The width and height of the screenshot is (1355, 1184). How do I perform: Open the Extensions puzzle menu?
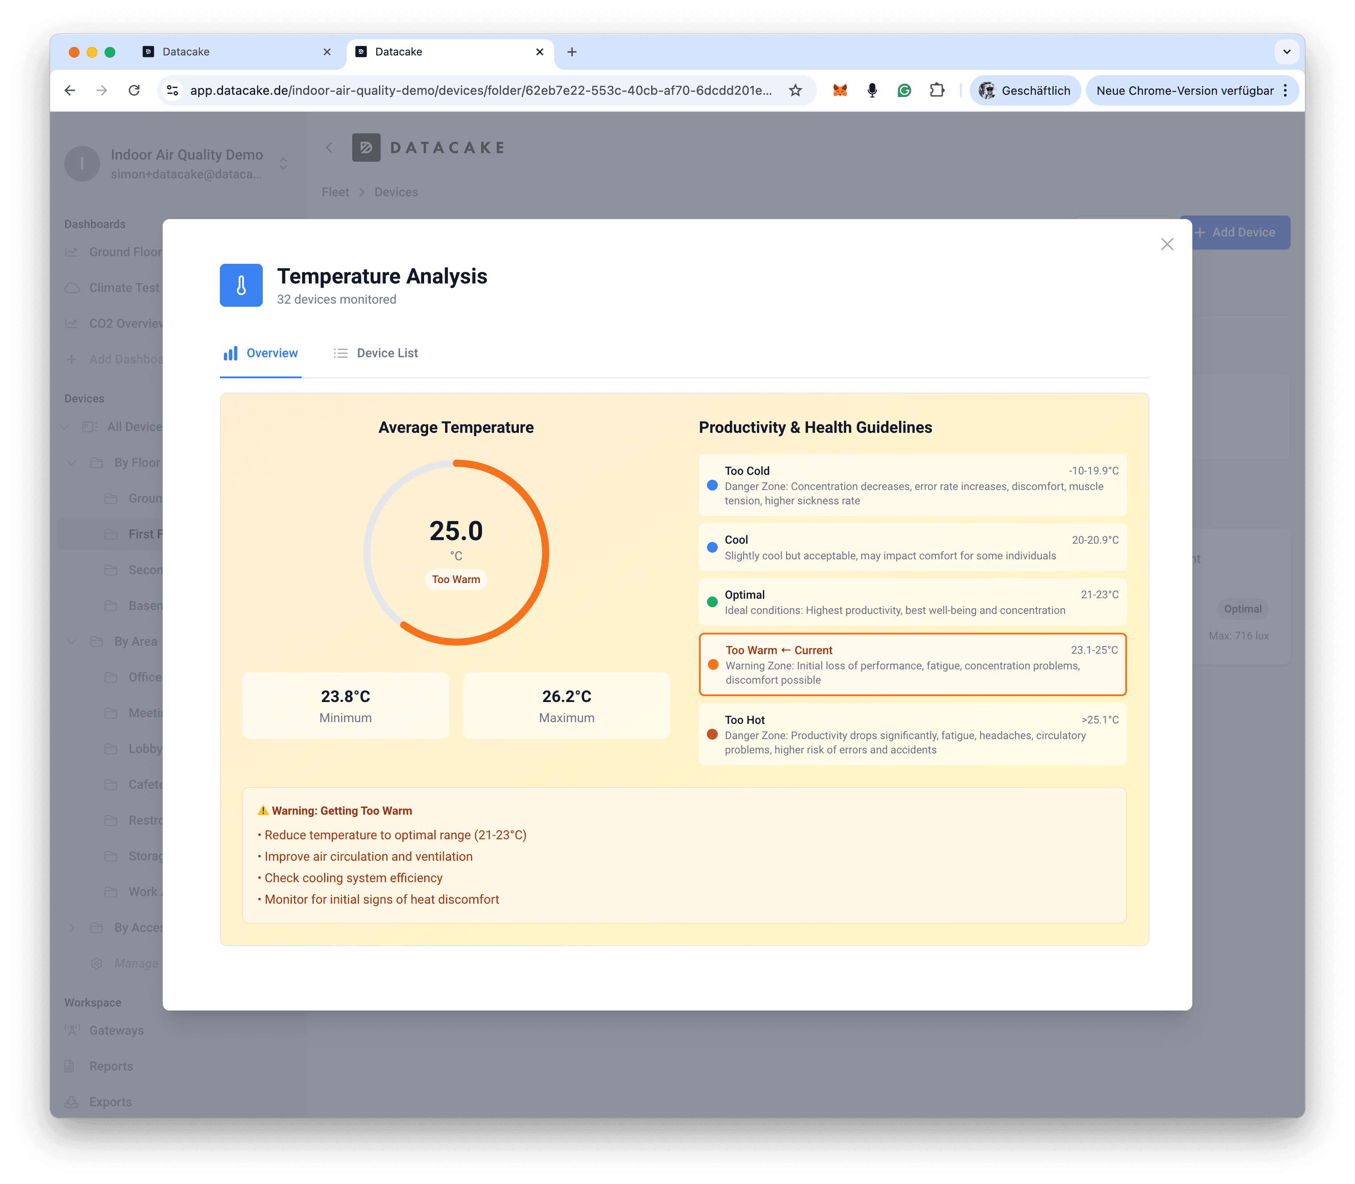pos(937,90)
